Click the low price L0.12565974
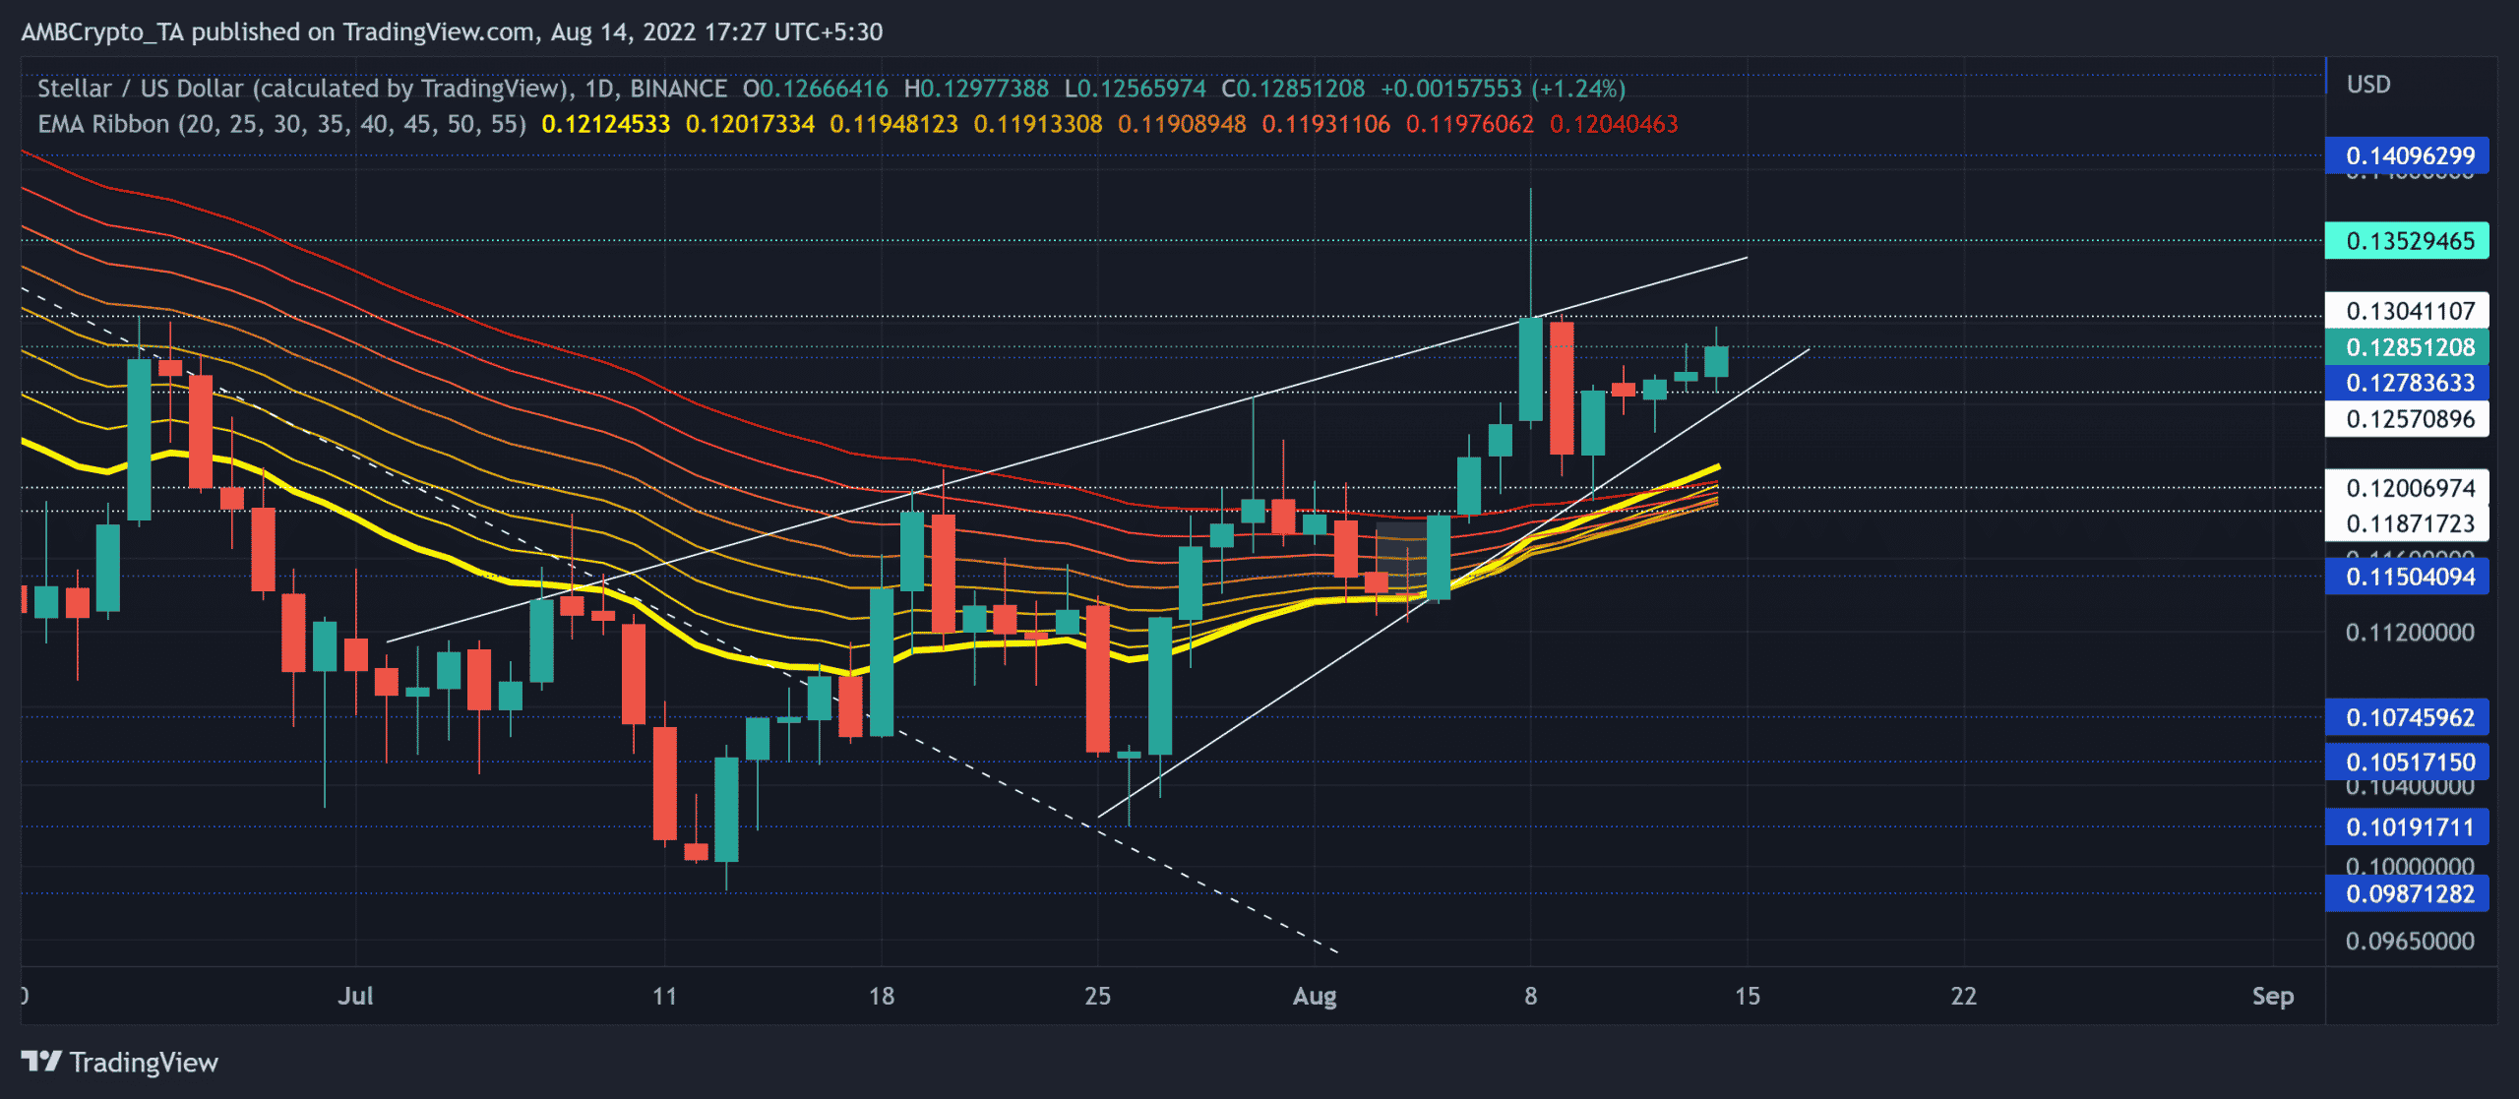The image size is (2519, 1099). pyautogui.click(x=1135, y=89)
